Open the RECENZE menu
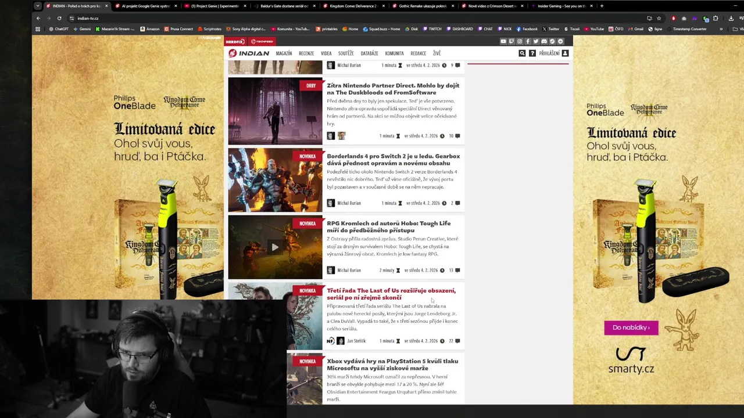 click(306, 53)
